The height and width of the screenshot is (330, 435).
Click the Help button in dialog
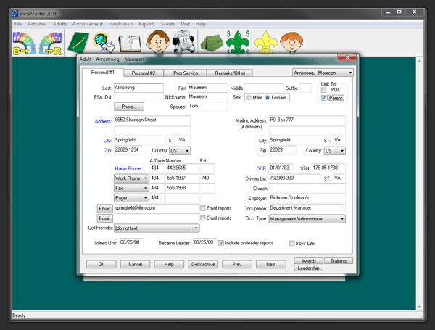(169, 264)
